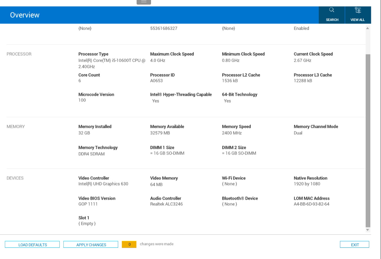Viewport: 381px width, 259px height.
Task: Click the Load Defaults button
Action: coord(32,245)
